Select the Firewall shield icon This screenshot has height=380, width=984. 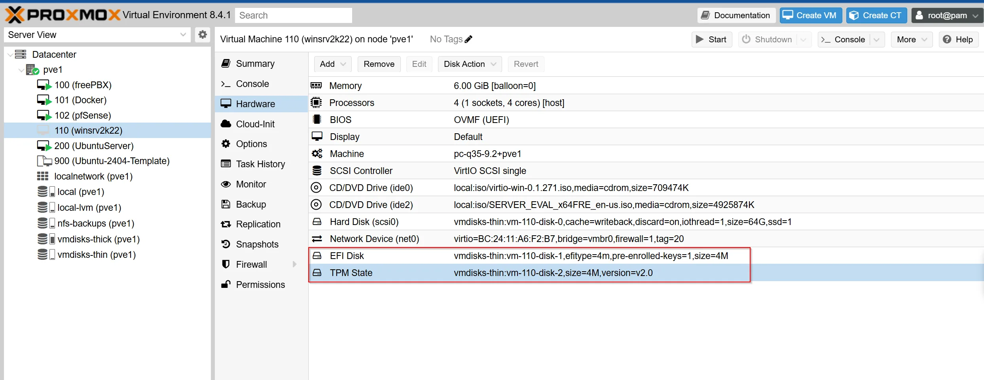coord(226,264)
